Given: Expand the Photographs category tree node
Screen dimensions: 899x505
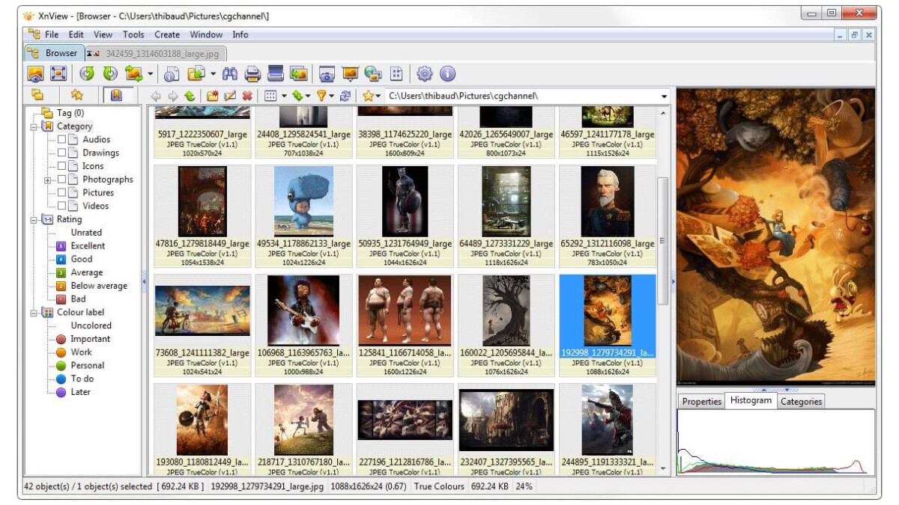Looking at the screenshot, I should (48, 180).
